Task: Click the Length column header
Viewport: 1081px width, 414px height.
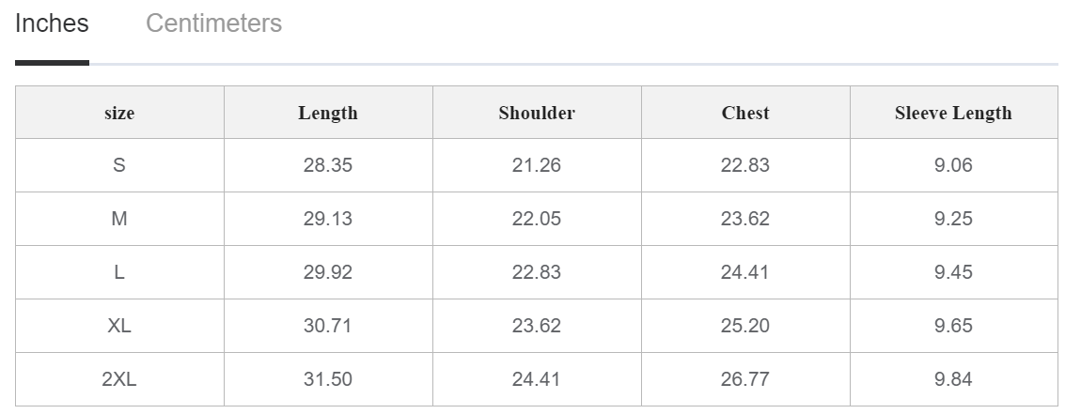Action: tap(327, 113)
